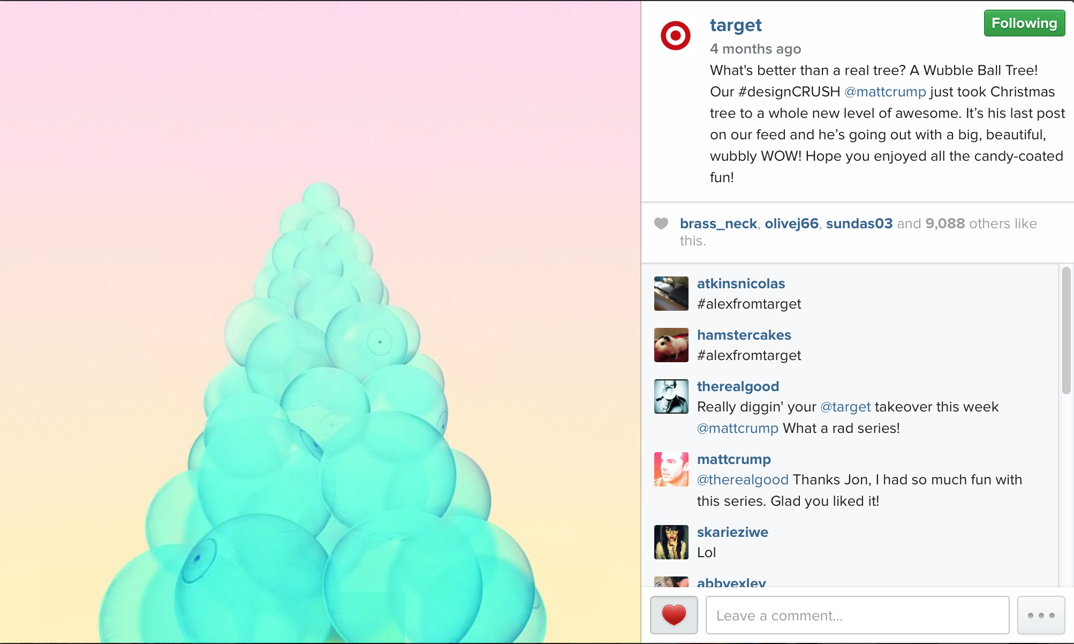Open the target username link
The width and height of the screenshot is (1074, 644).
pos(736,25)
